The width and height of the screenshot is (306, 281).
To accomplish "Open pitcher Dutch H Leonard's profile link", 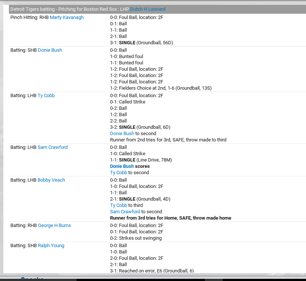I will pyautogui.click(x=148, y=9).
